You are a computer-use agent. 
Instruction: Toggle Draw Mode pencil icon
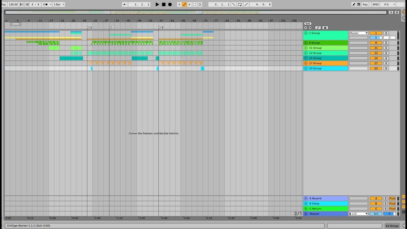tap(354, 4)
